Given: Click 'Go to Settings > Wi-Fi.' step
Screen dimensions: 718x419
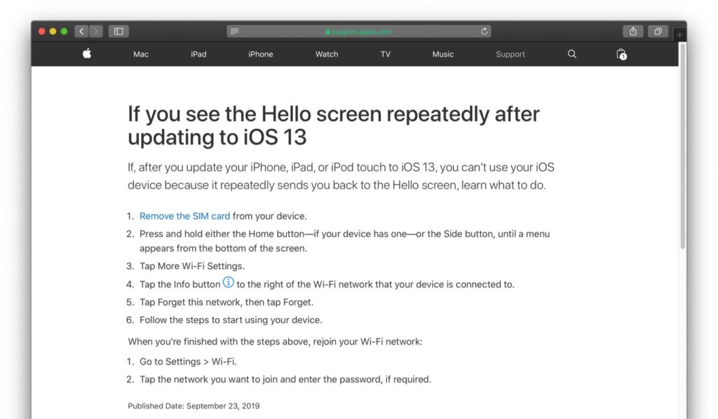Looking at the screenshot, I should point(188,362).
